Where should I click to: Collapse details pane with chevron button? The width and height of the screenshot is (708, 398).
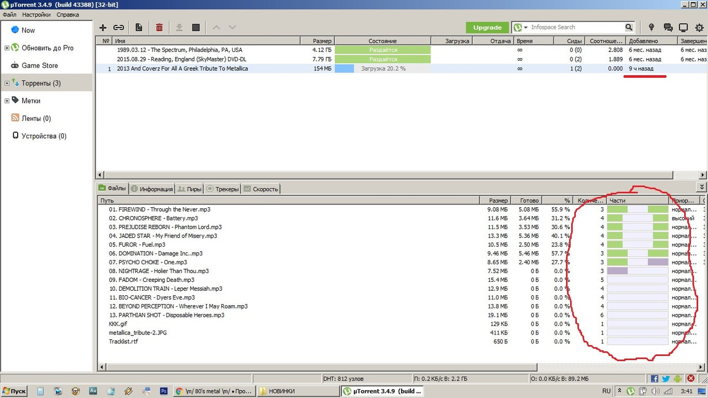pyautogui.click(x=702, y=187)
